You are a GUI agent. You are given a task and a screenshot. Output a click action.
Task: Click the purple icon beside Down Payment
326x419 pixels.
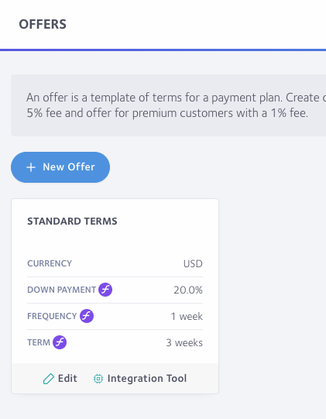click(105, 290)
